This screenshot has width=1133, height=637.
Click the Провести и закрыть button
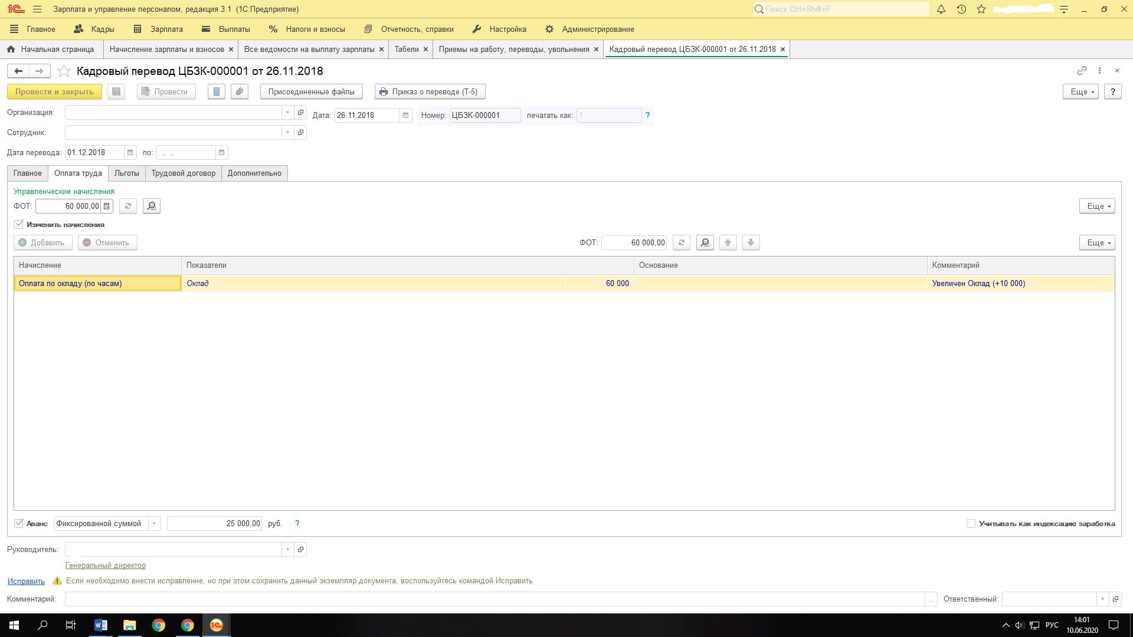54,91
